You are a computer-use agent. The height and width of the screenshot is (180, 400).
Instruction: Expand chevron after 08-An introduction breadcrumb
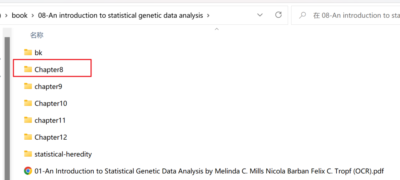click(x=208, y=16)
